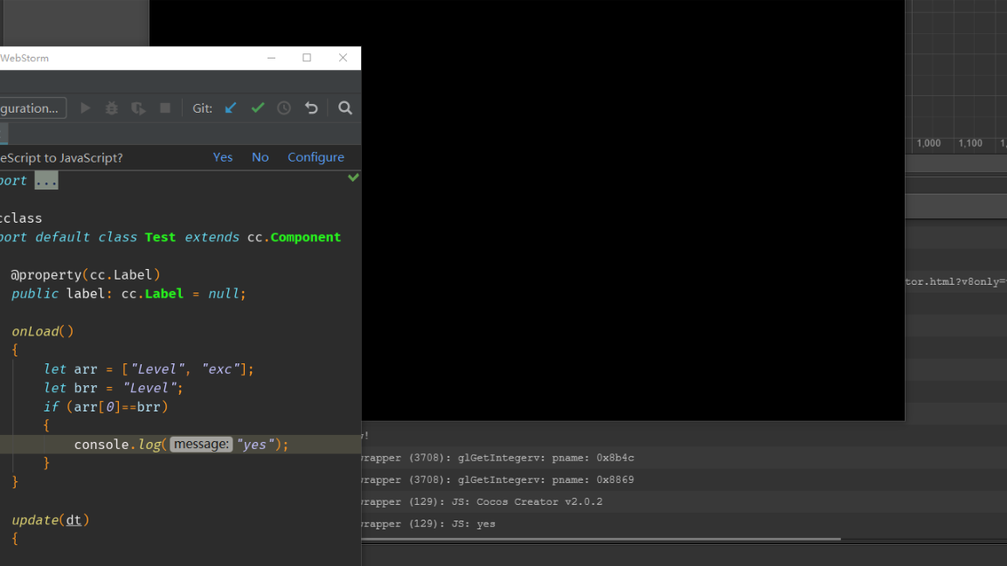Click the @property(cc.Label) decorator line
Image resolution: width=1007 pixels, height=566 pixels.
click(86, 274)
